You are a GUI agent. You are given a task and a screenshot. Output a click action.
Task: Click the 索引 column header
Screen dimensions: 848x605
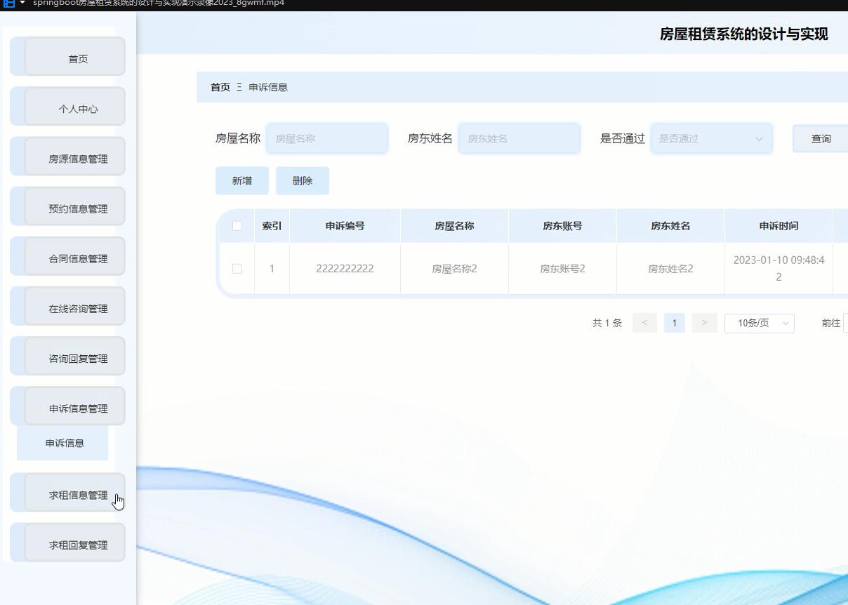coord(272,226)
